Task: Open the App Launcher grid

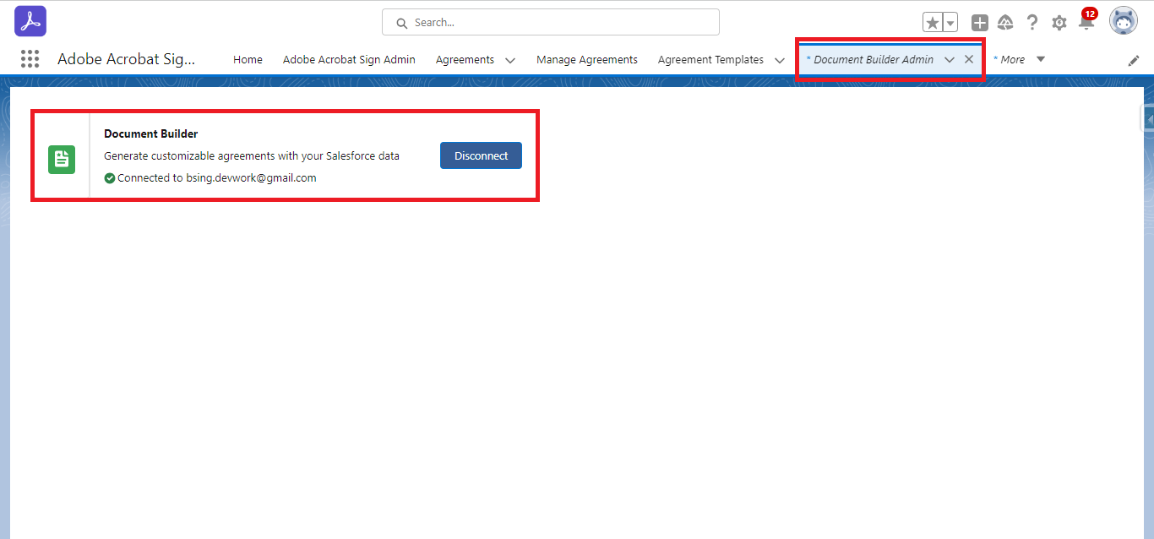Action: coord(30,58)
